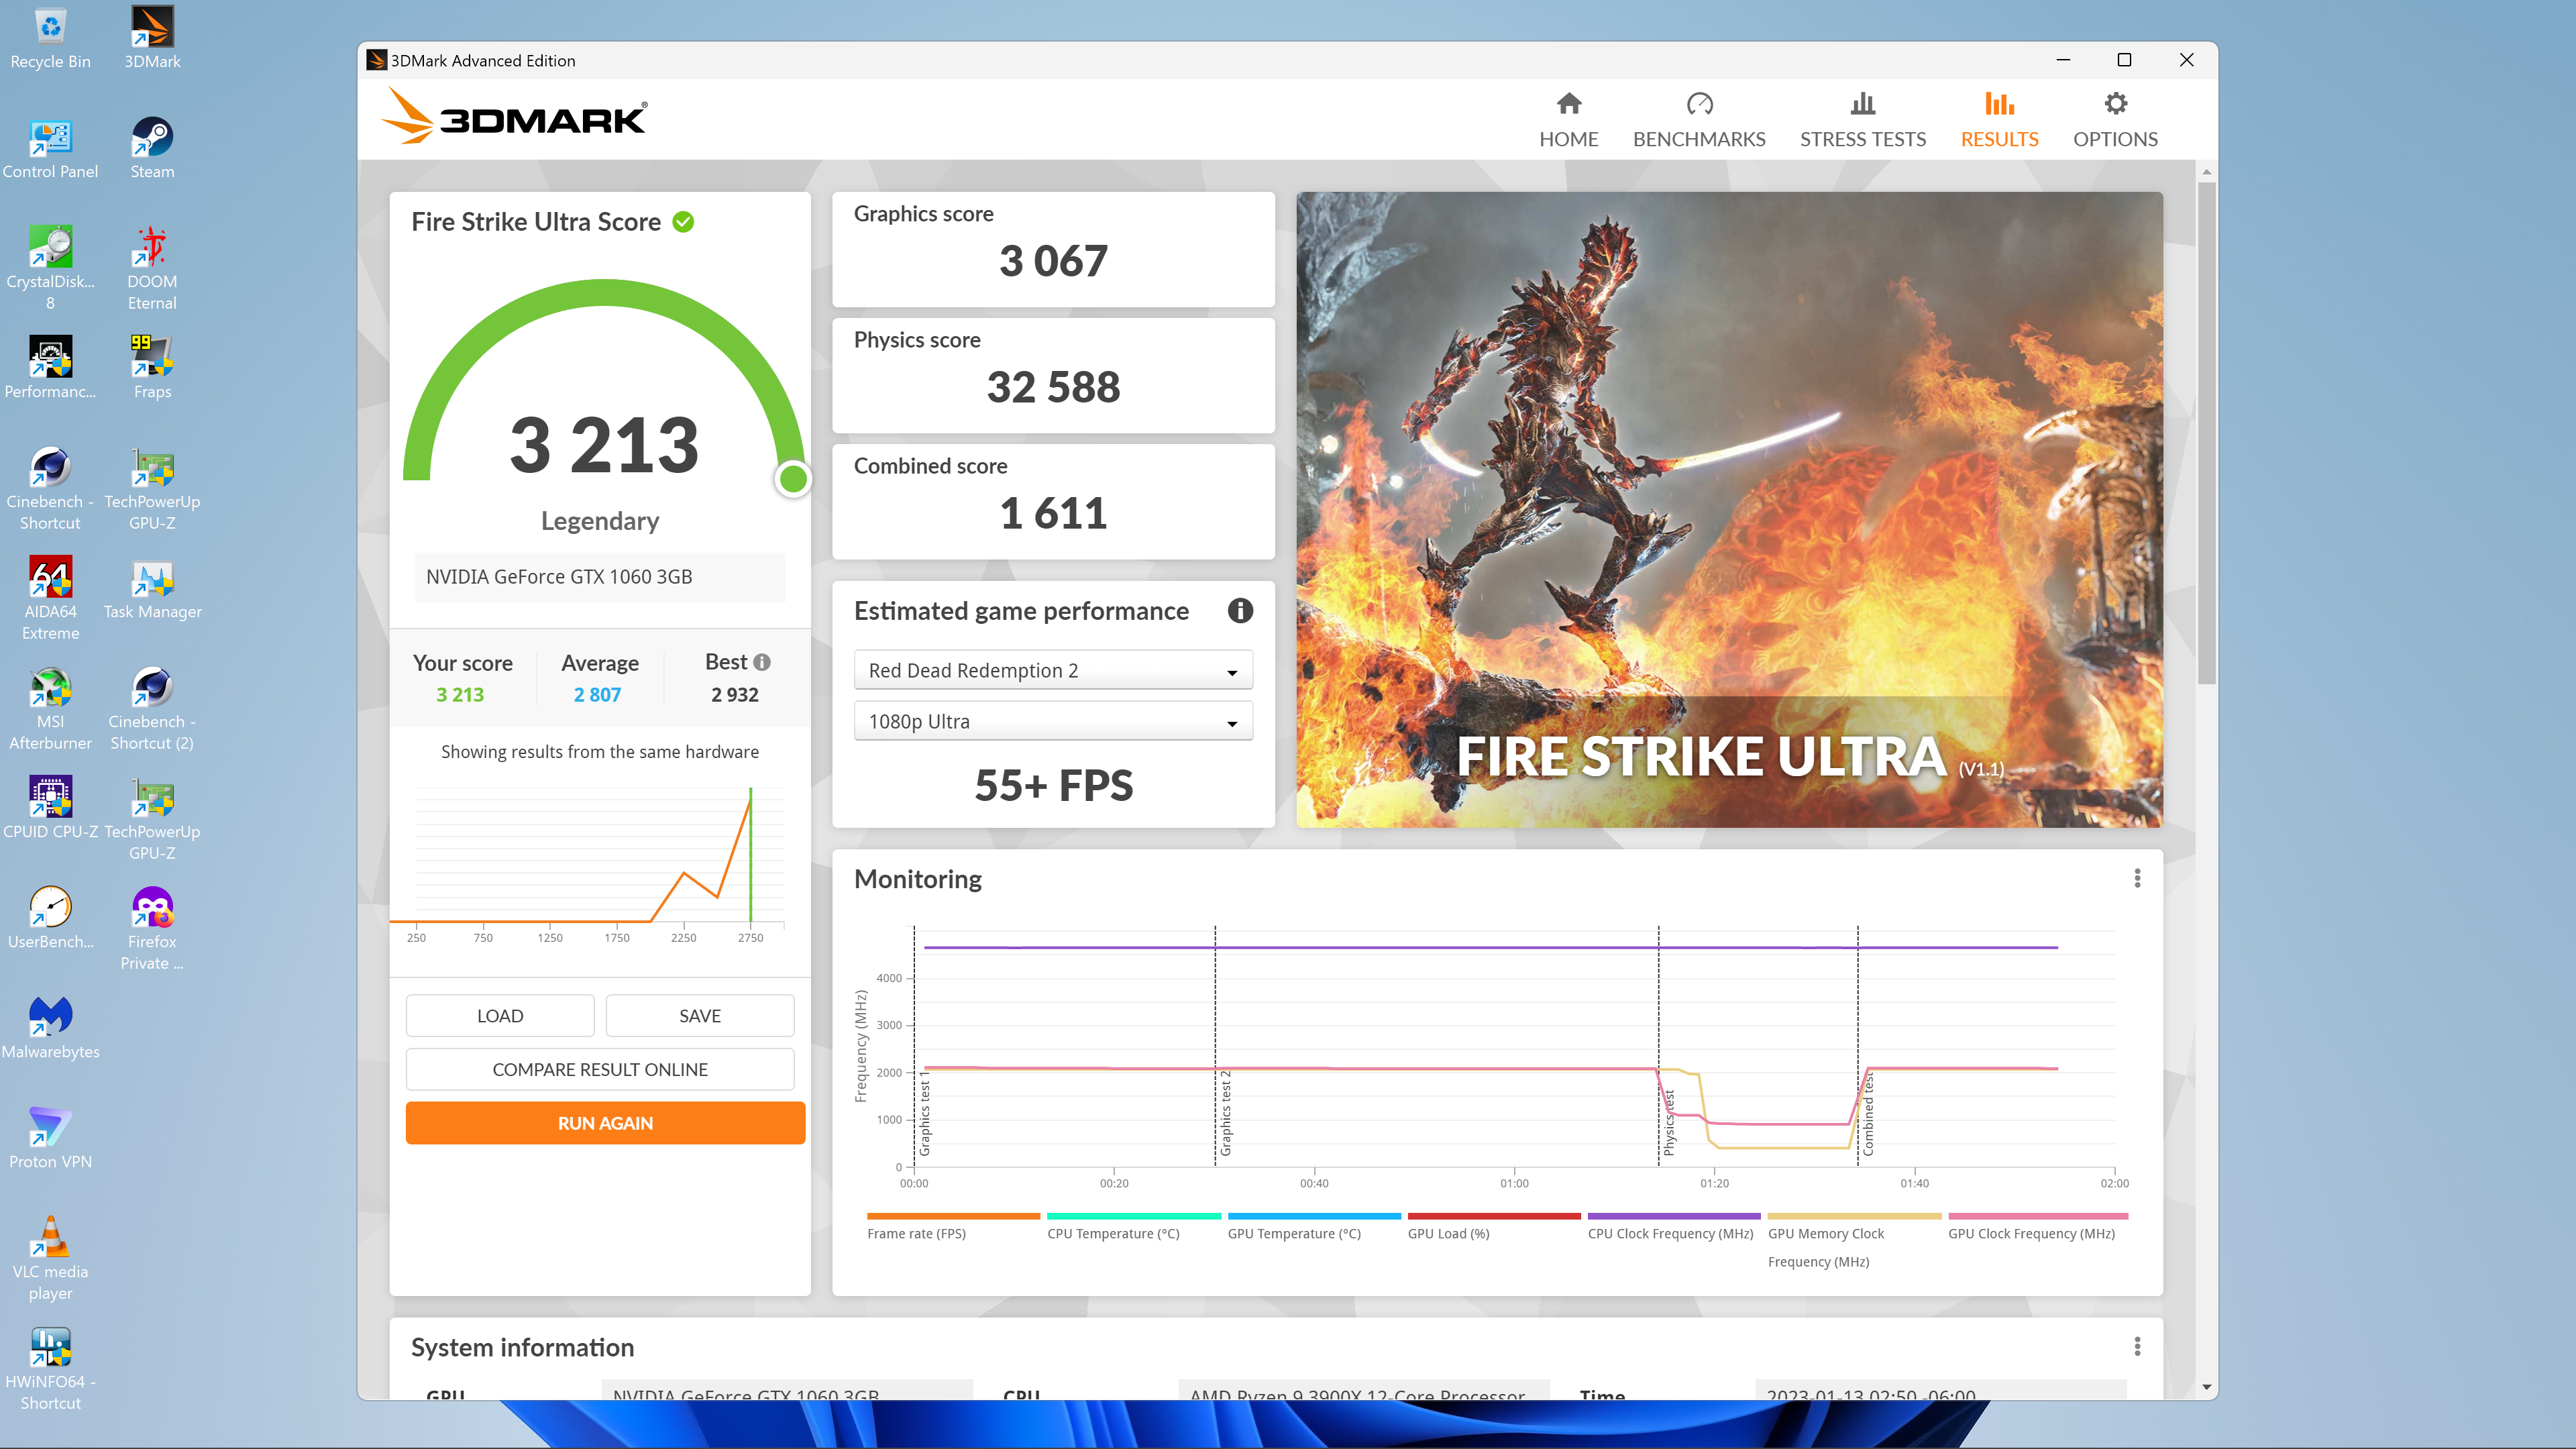Select the AIDA64 Extreme desktop icon

50,598
